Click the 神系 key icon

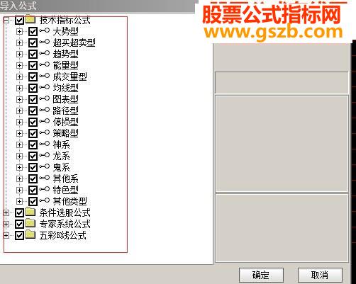pos(45,144)
